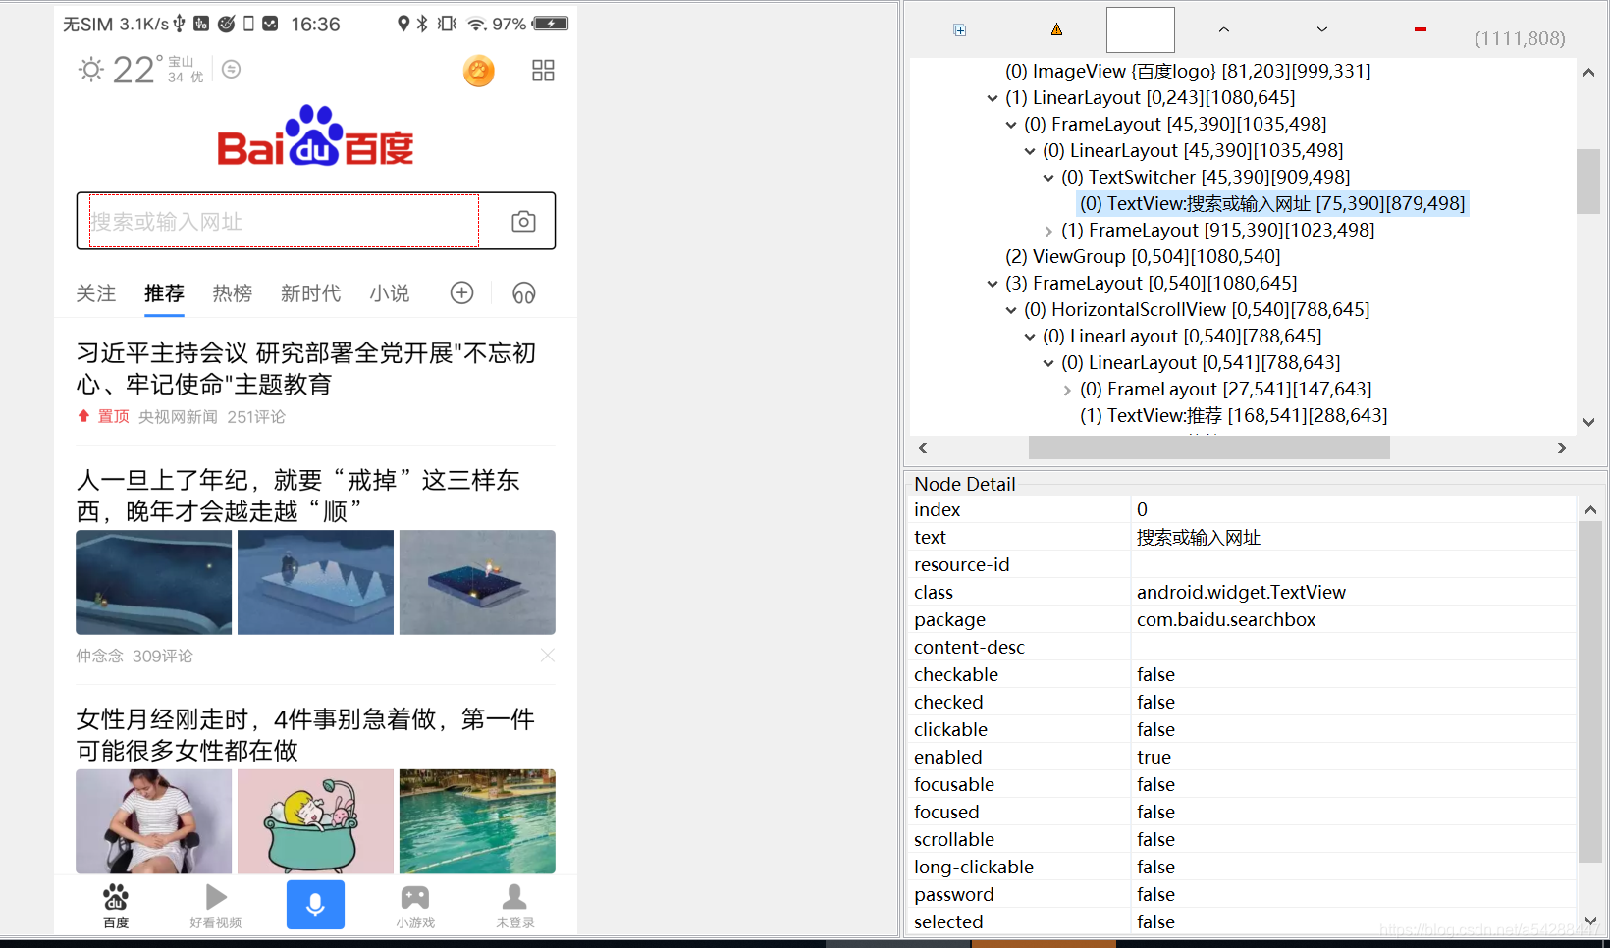Go to previous search result up arrow

click(1224, 29)
